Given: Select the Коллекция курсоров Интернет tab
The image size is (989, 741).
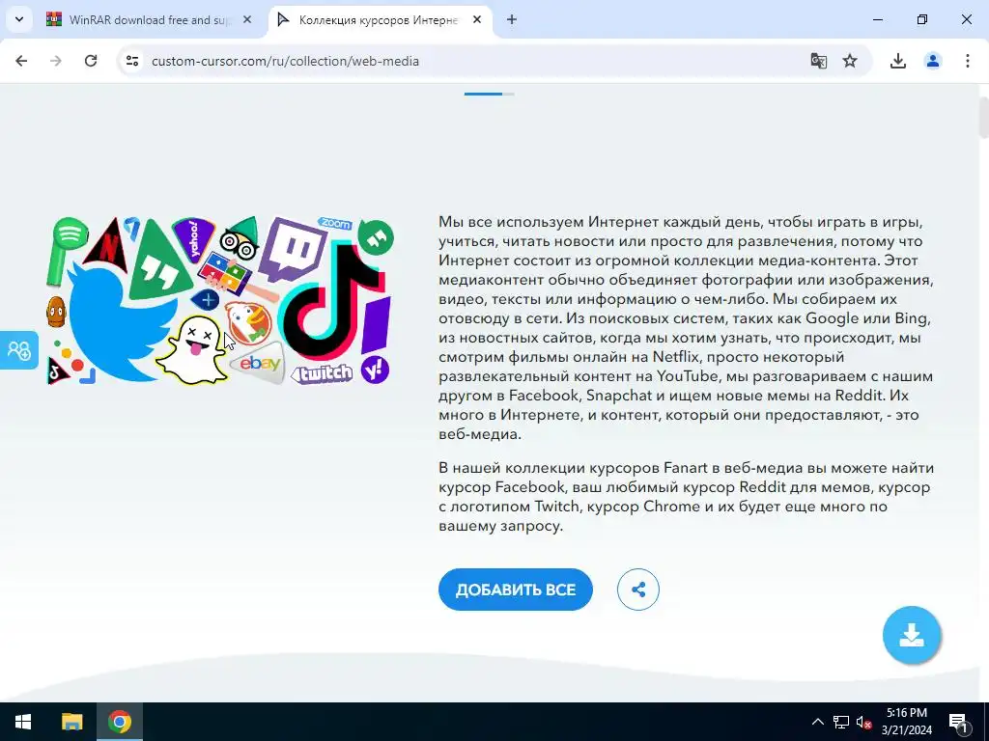Looking at the screenshot, I should [x=379, y=20].
